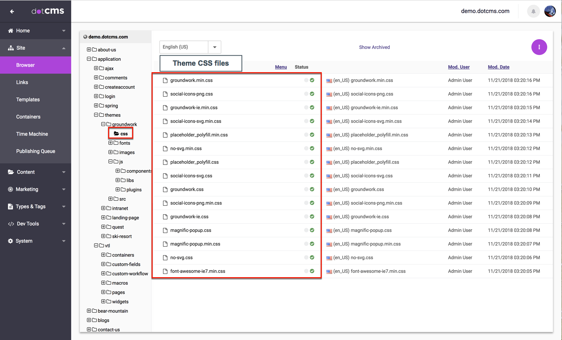The height and width of the screenshot is (340, 562).
Task: Open the purple three-dot actions button
Action: (x=539, y=47)
